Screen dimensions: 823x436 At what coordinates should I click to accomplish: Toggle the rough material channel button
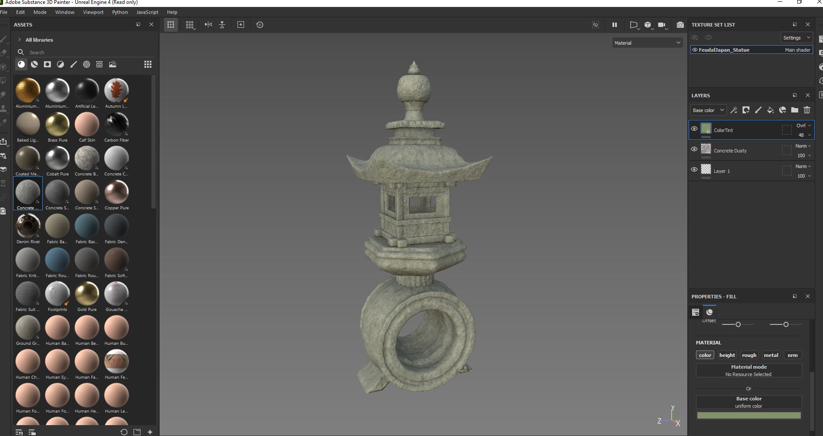(749, 355)
